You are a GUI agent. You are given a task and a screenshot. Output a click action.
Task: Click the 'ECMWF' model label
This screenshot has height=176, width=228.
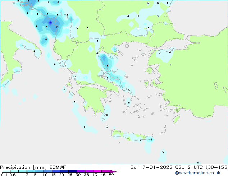tap(58, 167)
